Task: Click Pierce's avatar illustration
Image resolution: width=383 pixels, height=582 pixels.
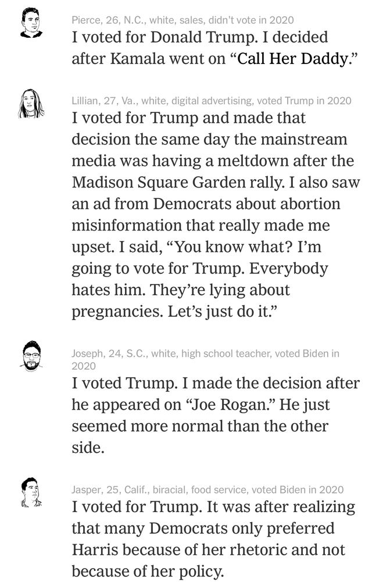Action: pyautogui.click(x=31, y=23)
